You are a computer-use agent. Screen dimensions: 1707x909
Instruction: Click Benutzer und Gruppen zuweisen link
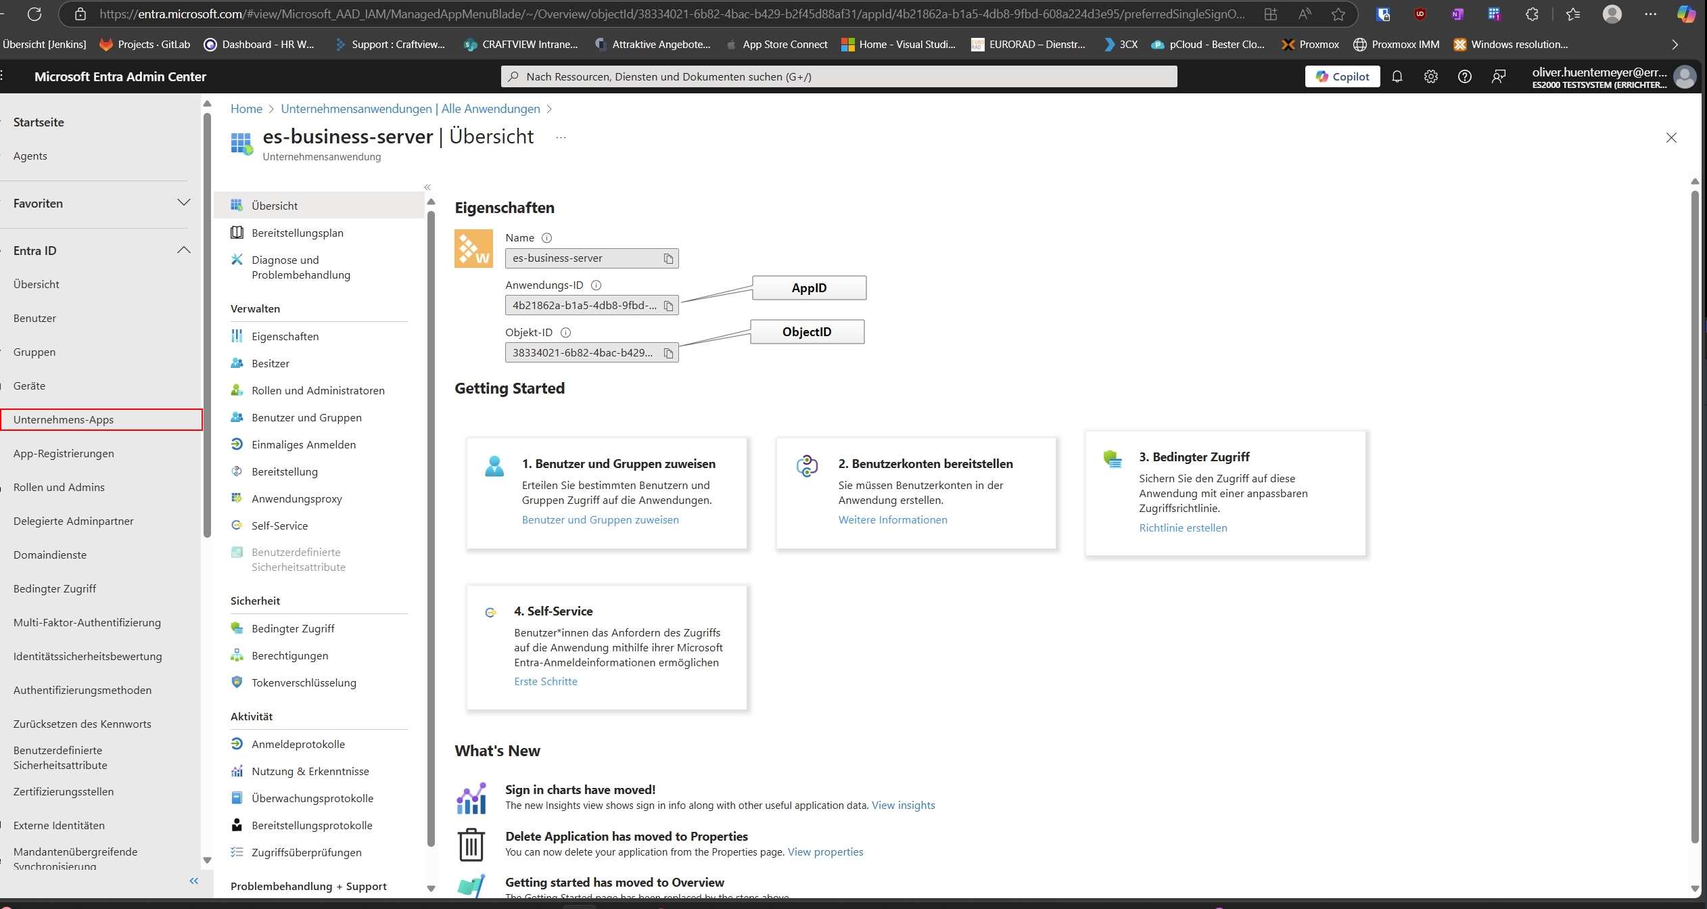tap(601, 519)
